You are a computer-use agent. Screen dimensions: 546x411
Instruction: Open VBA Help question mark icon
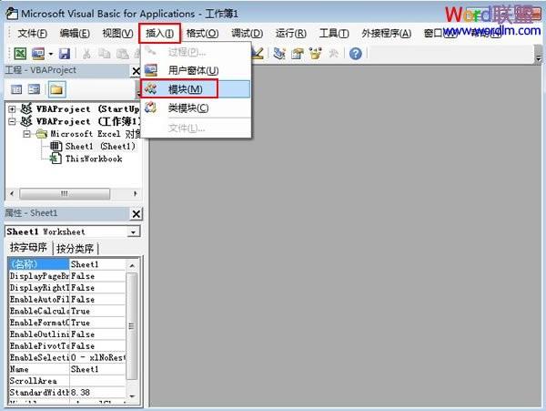[x=356, y=54]
